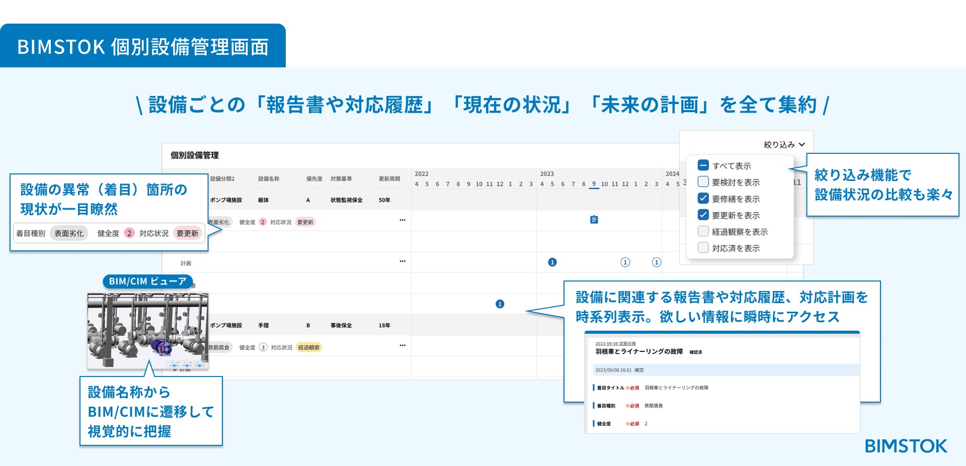Click the clipboard report icon in the 2023 timeline
Screen dimensions: 966x466
594,220
